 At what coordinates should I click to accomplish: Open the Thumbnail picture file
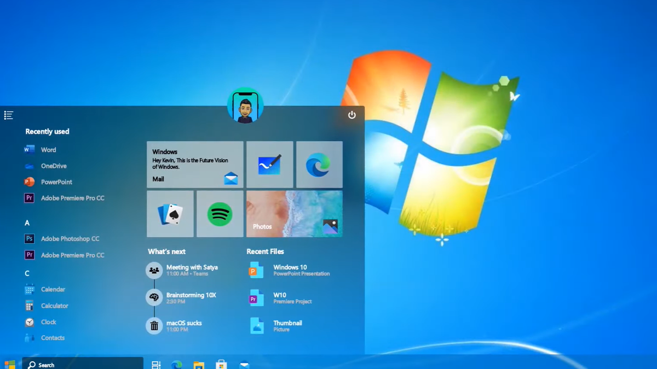[276, 325]
